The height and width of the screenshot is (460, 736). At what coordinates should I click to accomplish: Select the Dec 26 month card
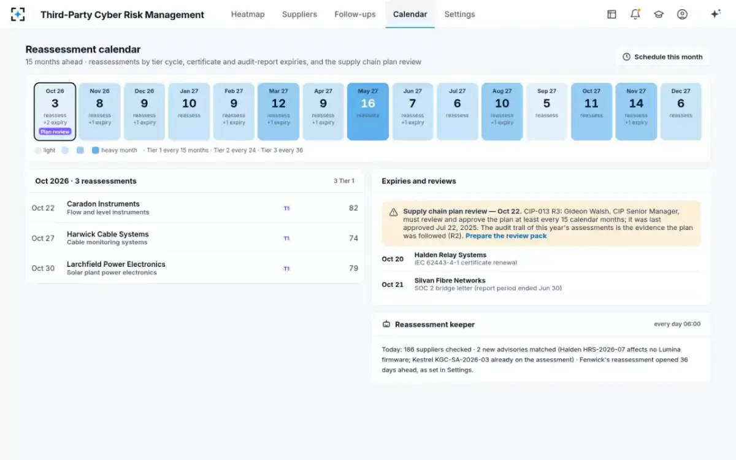[x=144, y=112]
